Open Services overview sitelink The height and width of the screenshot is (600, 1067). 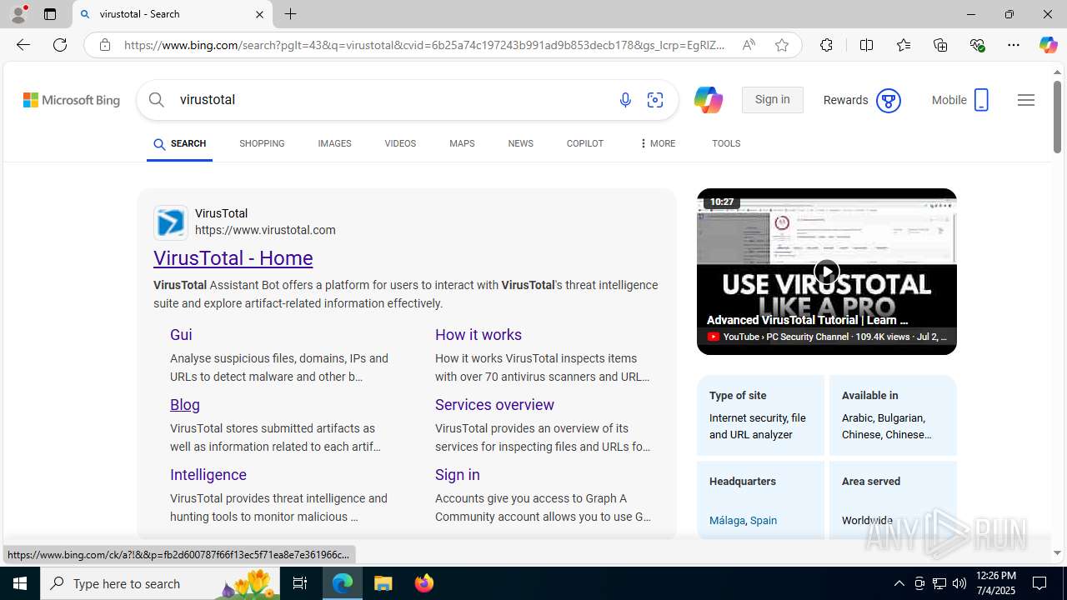point(494,405)
